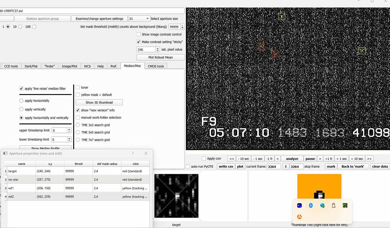
Task: Click the green and black tray icon
Action: tap(345, 205)
